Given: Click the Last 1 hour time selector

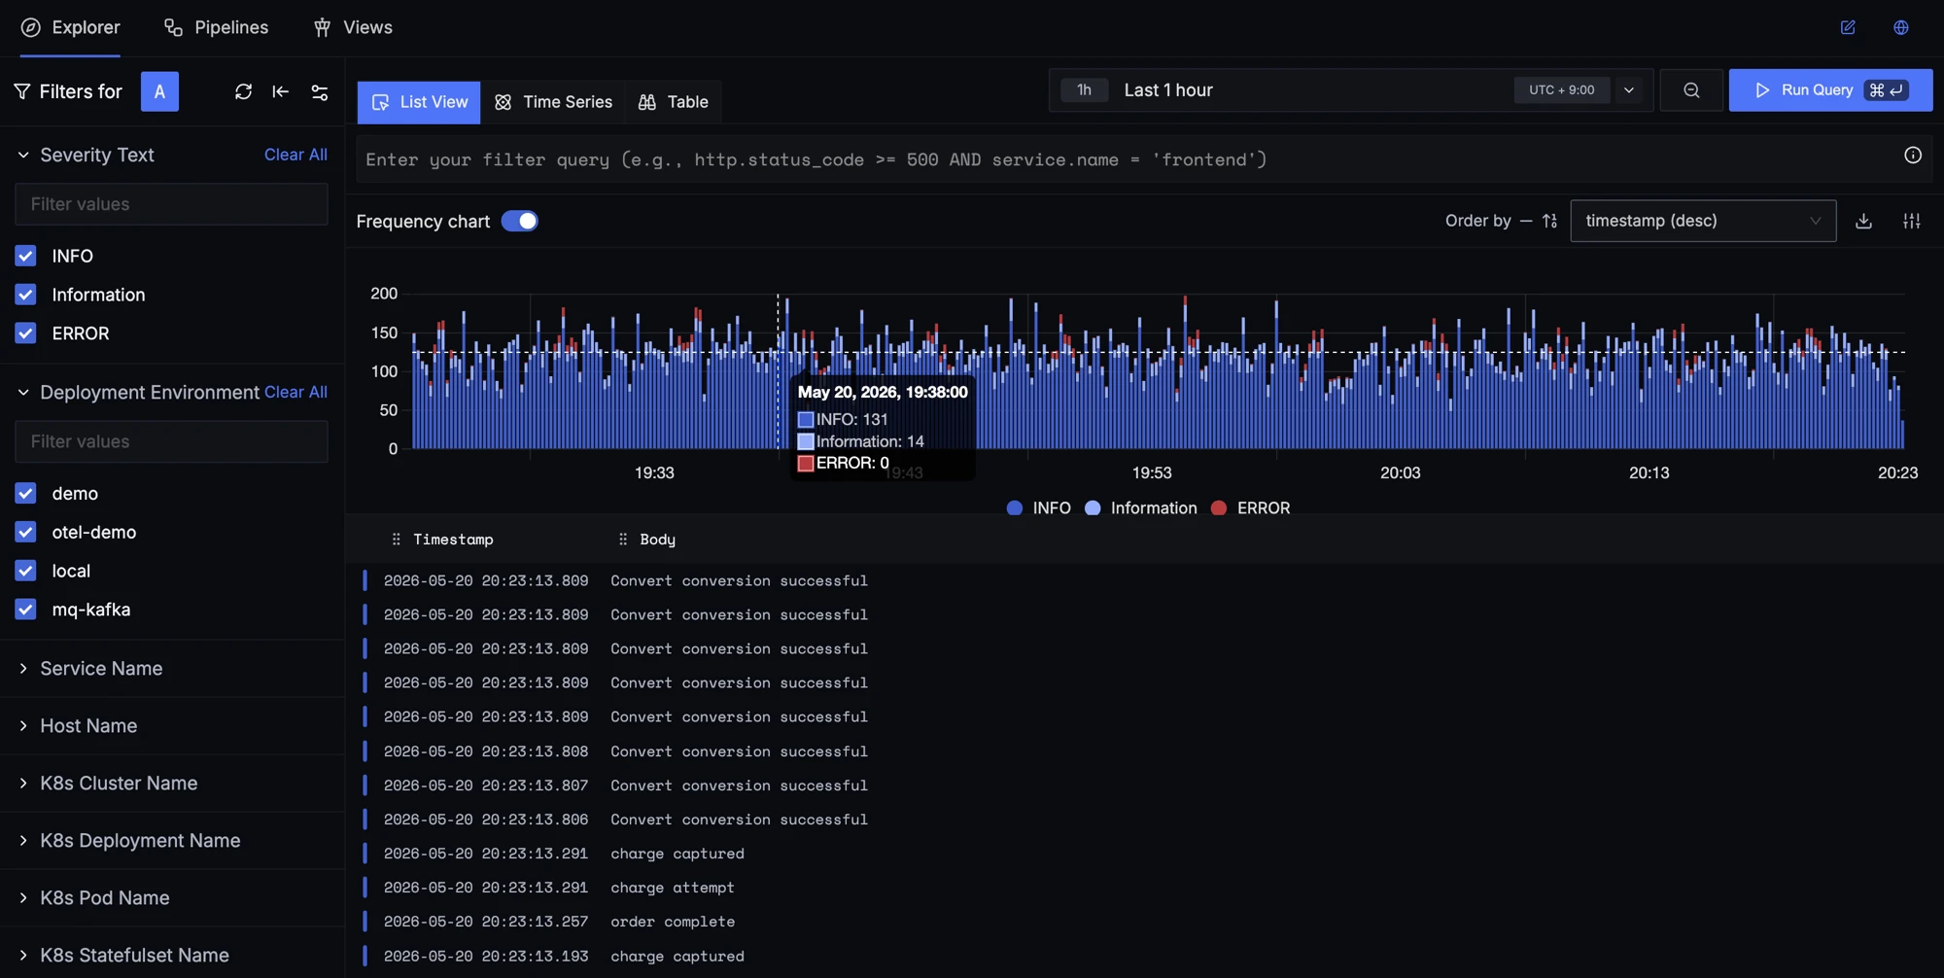Looking at the screenshot, I should (1168, 90).
